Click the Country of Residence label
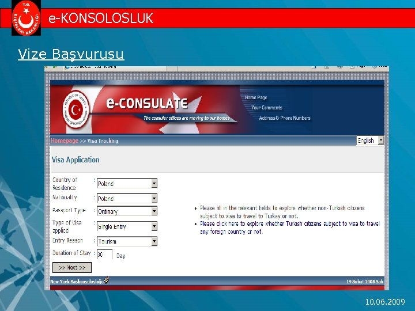415x311 pixels. click(x=65, y=184)
